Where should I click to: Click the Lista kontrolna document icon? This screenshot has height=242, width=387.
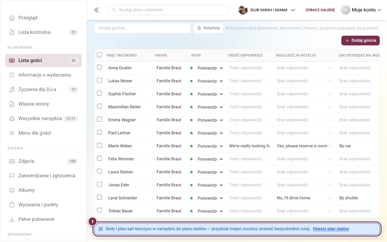pos(12,32)
